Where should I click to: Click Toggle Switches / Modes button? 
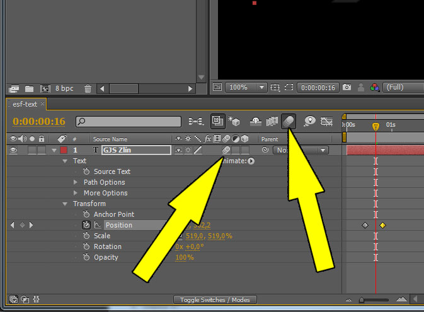tap(215, 299)
